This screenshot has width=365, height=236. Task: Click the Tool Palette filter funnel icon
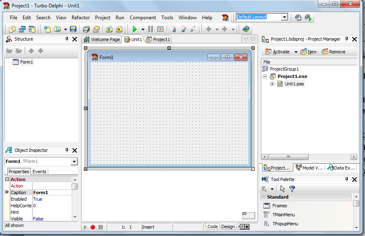click(x=292, y=189)
